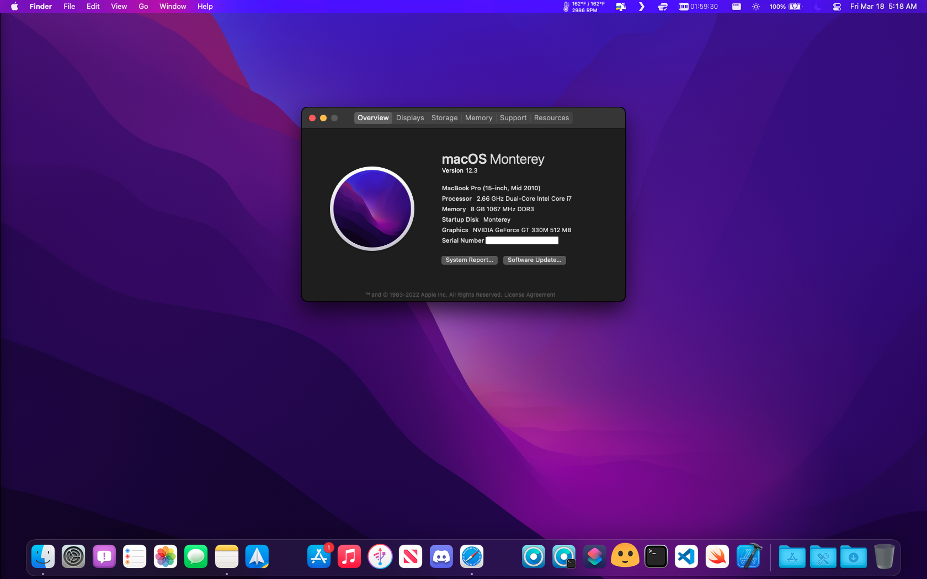This screenshot has height=579, width=927.
Task: Open Xcode with the hammer icon
Action: [x=748, y=556]
